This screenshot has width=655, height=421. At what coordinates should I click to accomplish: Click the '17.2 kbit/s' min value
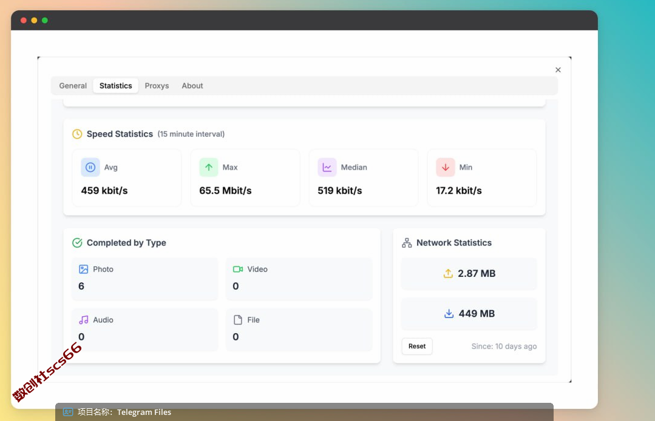coord(459,190)
